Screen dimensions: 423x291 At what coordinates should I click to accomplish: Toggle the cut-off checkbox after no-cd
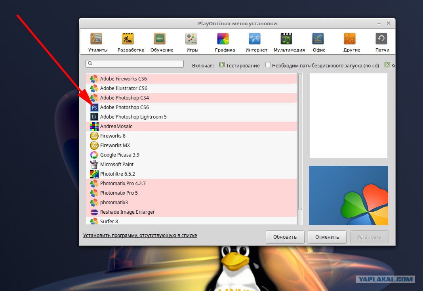[x=387, y=65]
